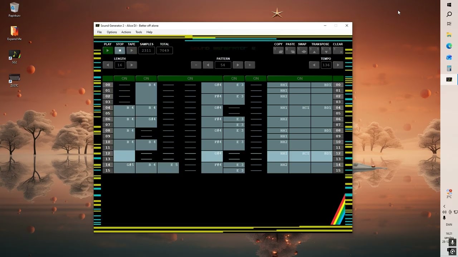Click the Total counter showing 7049
Screen dimensions: 458x257
tap(165, 51)
